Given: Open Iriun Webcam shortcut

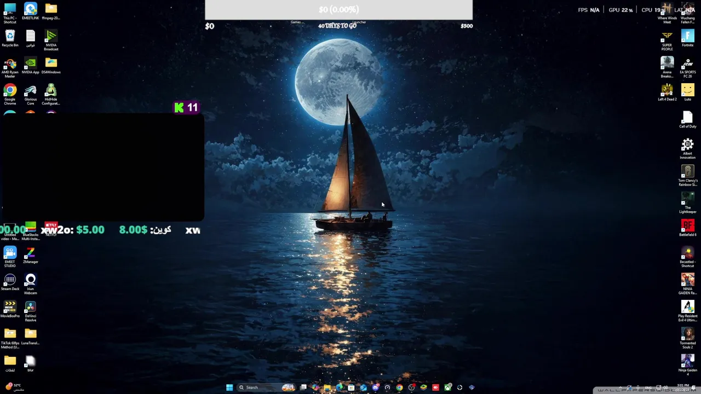Looking at the screenshot, I should click(x=30, y=285).
